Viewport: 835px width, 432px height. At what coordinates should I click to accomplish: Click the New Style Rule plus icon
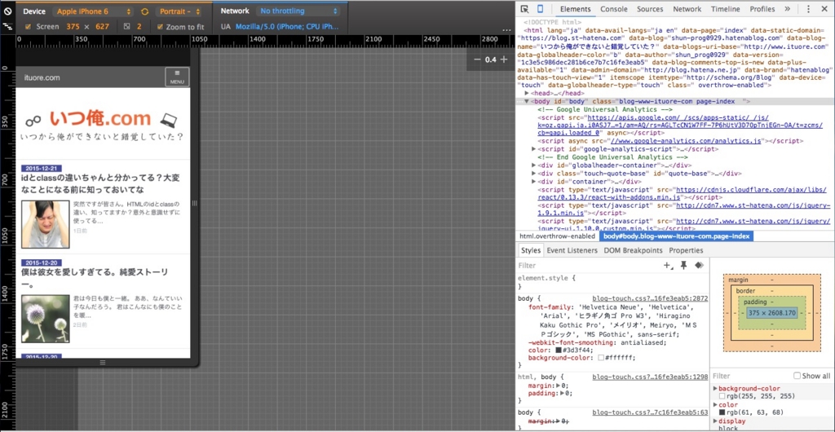click(667, 265)
